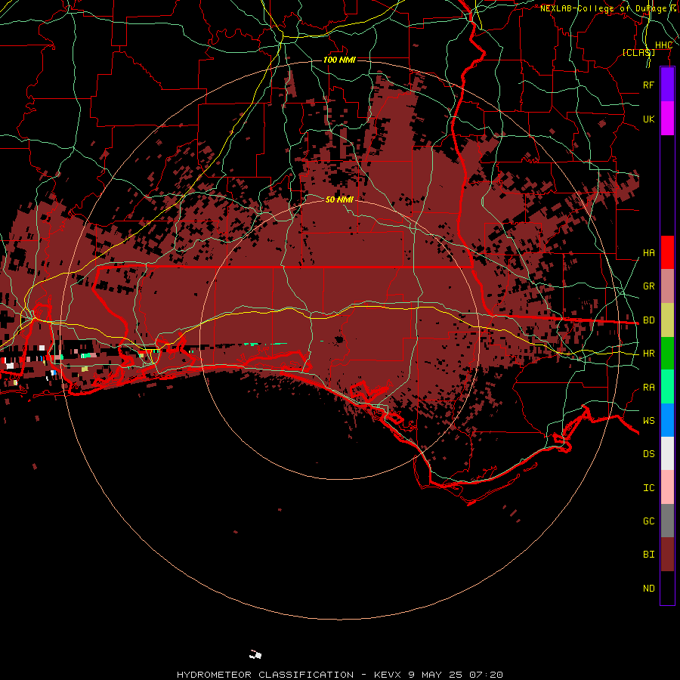680x680 pixels.
Task: Click the BD legend label
Action: click(648, 320)
